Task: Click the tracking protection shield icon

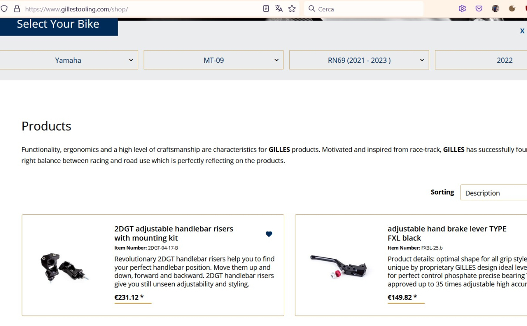Action: point(4,9)
